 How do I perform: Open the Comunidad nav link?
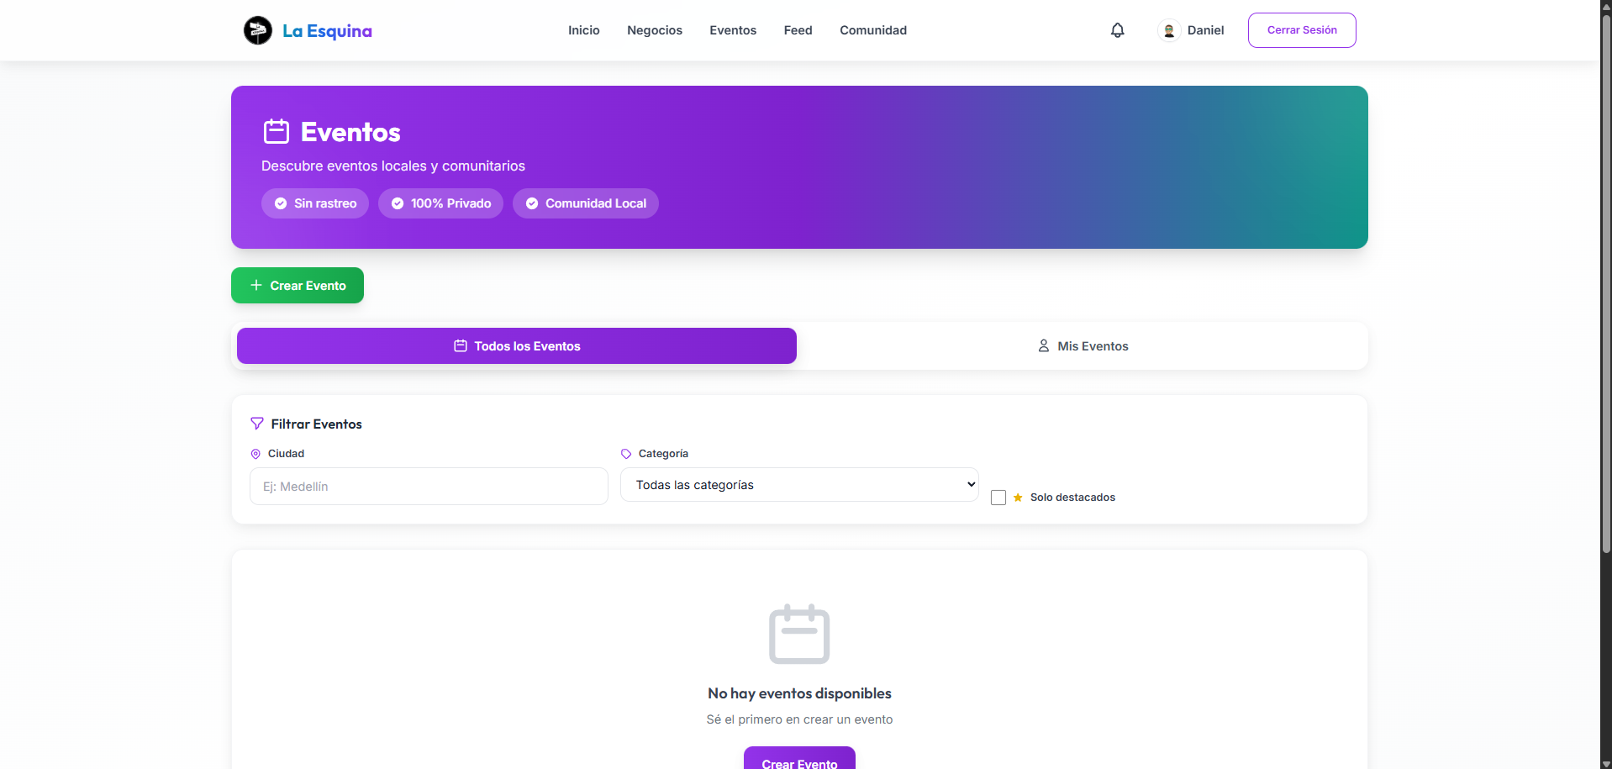click(x=872, y=30)
